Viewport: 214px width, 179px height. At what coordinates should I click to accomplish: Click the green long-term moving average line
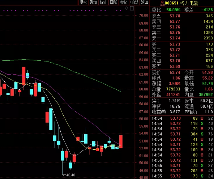tap(76, 72)
